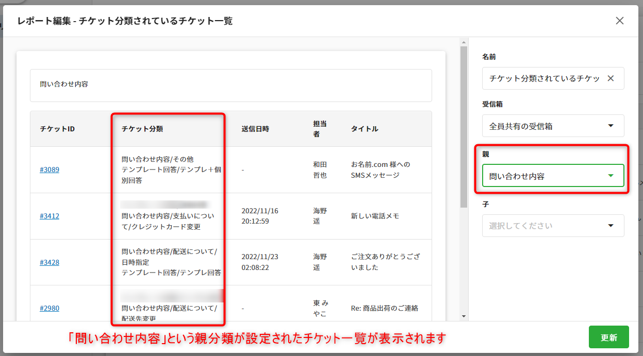Image resolution: width=643 pixels, height=356 pixels.
Task: Expand the 親 parent category dropdown
Action: tap(553, 176)
